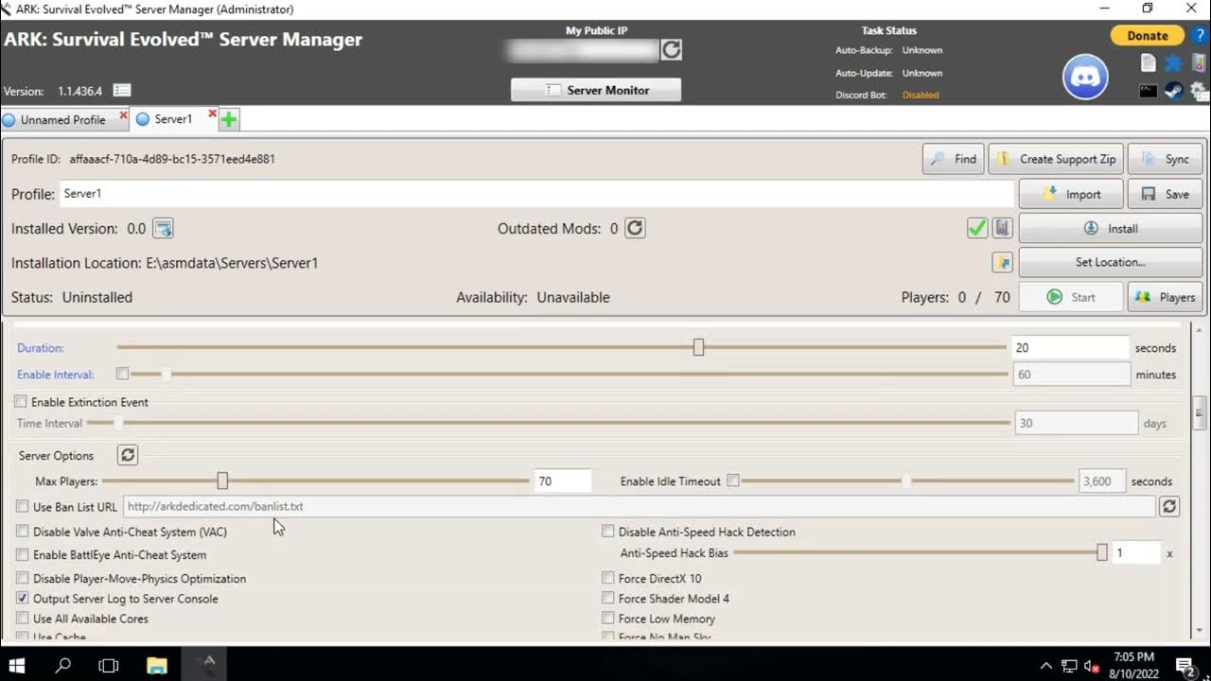Click the Profile name input field
The image size is (1211, 681).
coord(535,194)
